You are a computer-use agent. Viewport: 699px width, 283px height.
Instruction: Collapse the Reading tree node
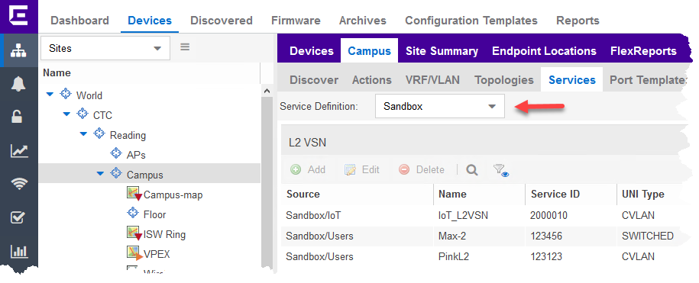[83, 134]
